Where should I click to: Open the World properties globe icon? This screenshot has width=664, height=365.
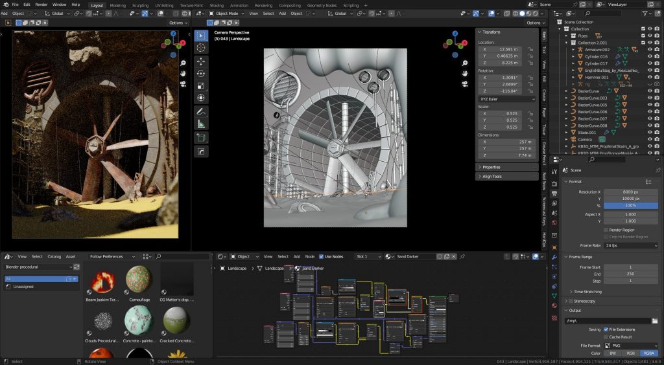point(554,223)
